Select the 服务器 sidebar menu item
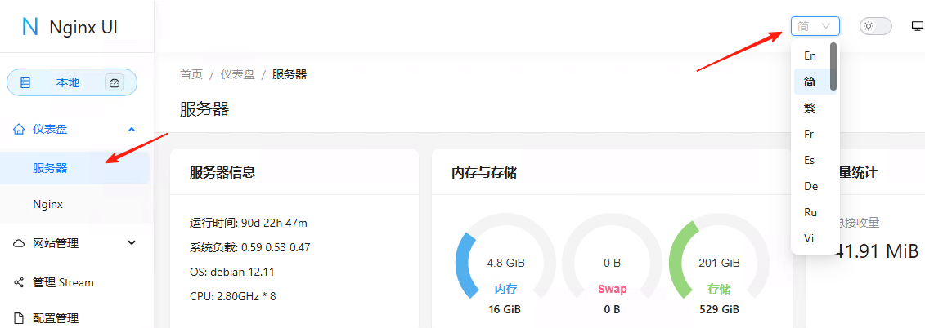 pyautogui.click(x=50, y=168)
